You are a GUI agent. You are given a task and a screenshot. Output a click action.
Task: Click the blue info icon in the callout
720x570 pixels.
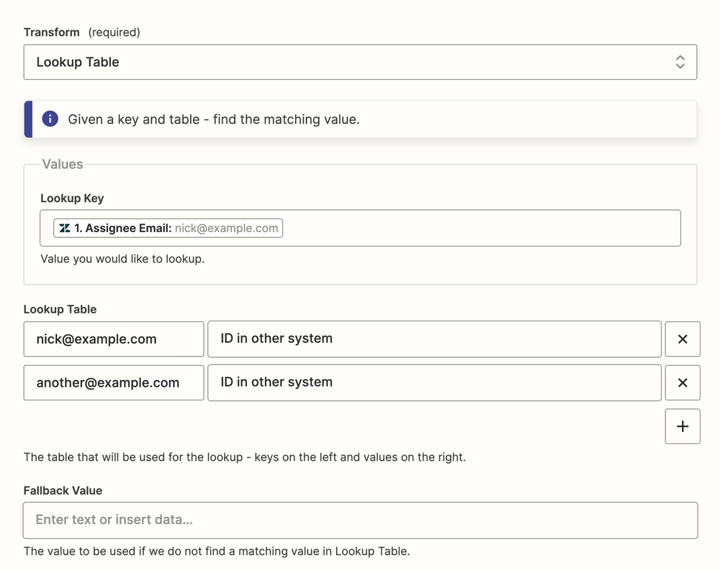tap(50, 119)
